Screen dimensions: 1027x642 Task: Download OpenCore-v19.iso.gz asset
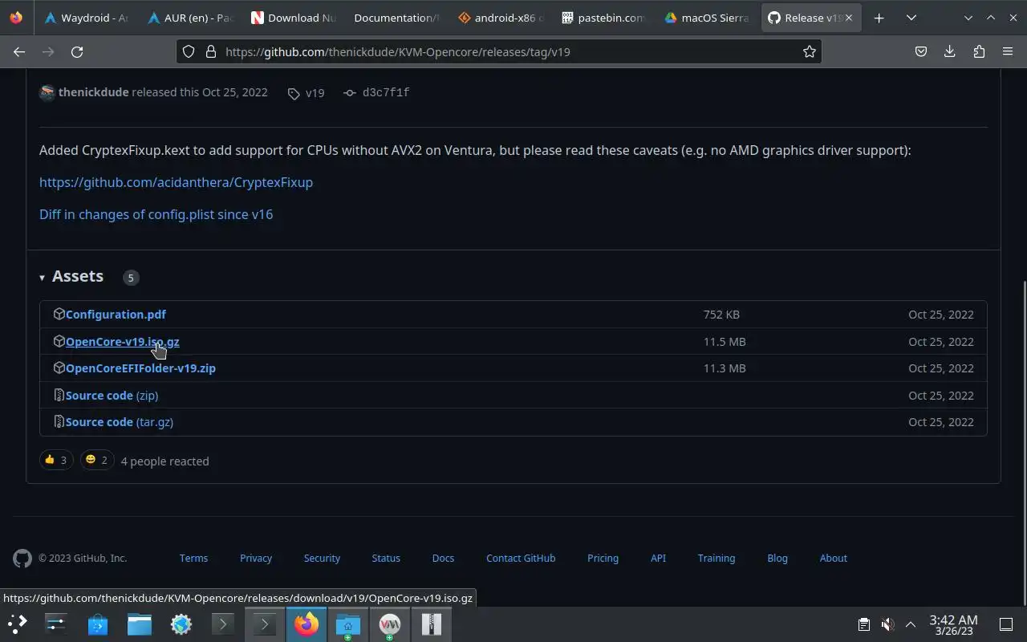122,342
